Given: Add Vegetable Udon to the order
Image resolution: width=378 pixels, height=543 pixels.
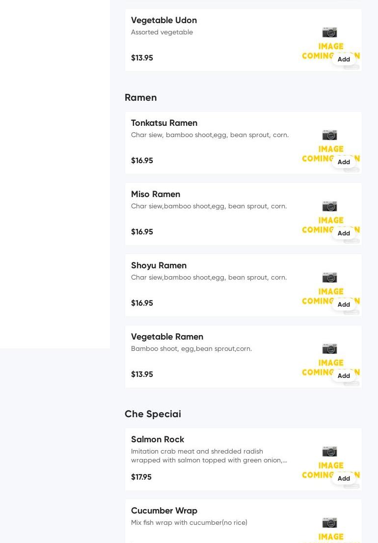Looking at the screenshot, I should pos(344,59).
